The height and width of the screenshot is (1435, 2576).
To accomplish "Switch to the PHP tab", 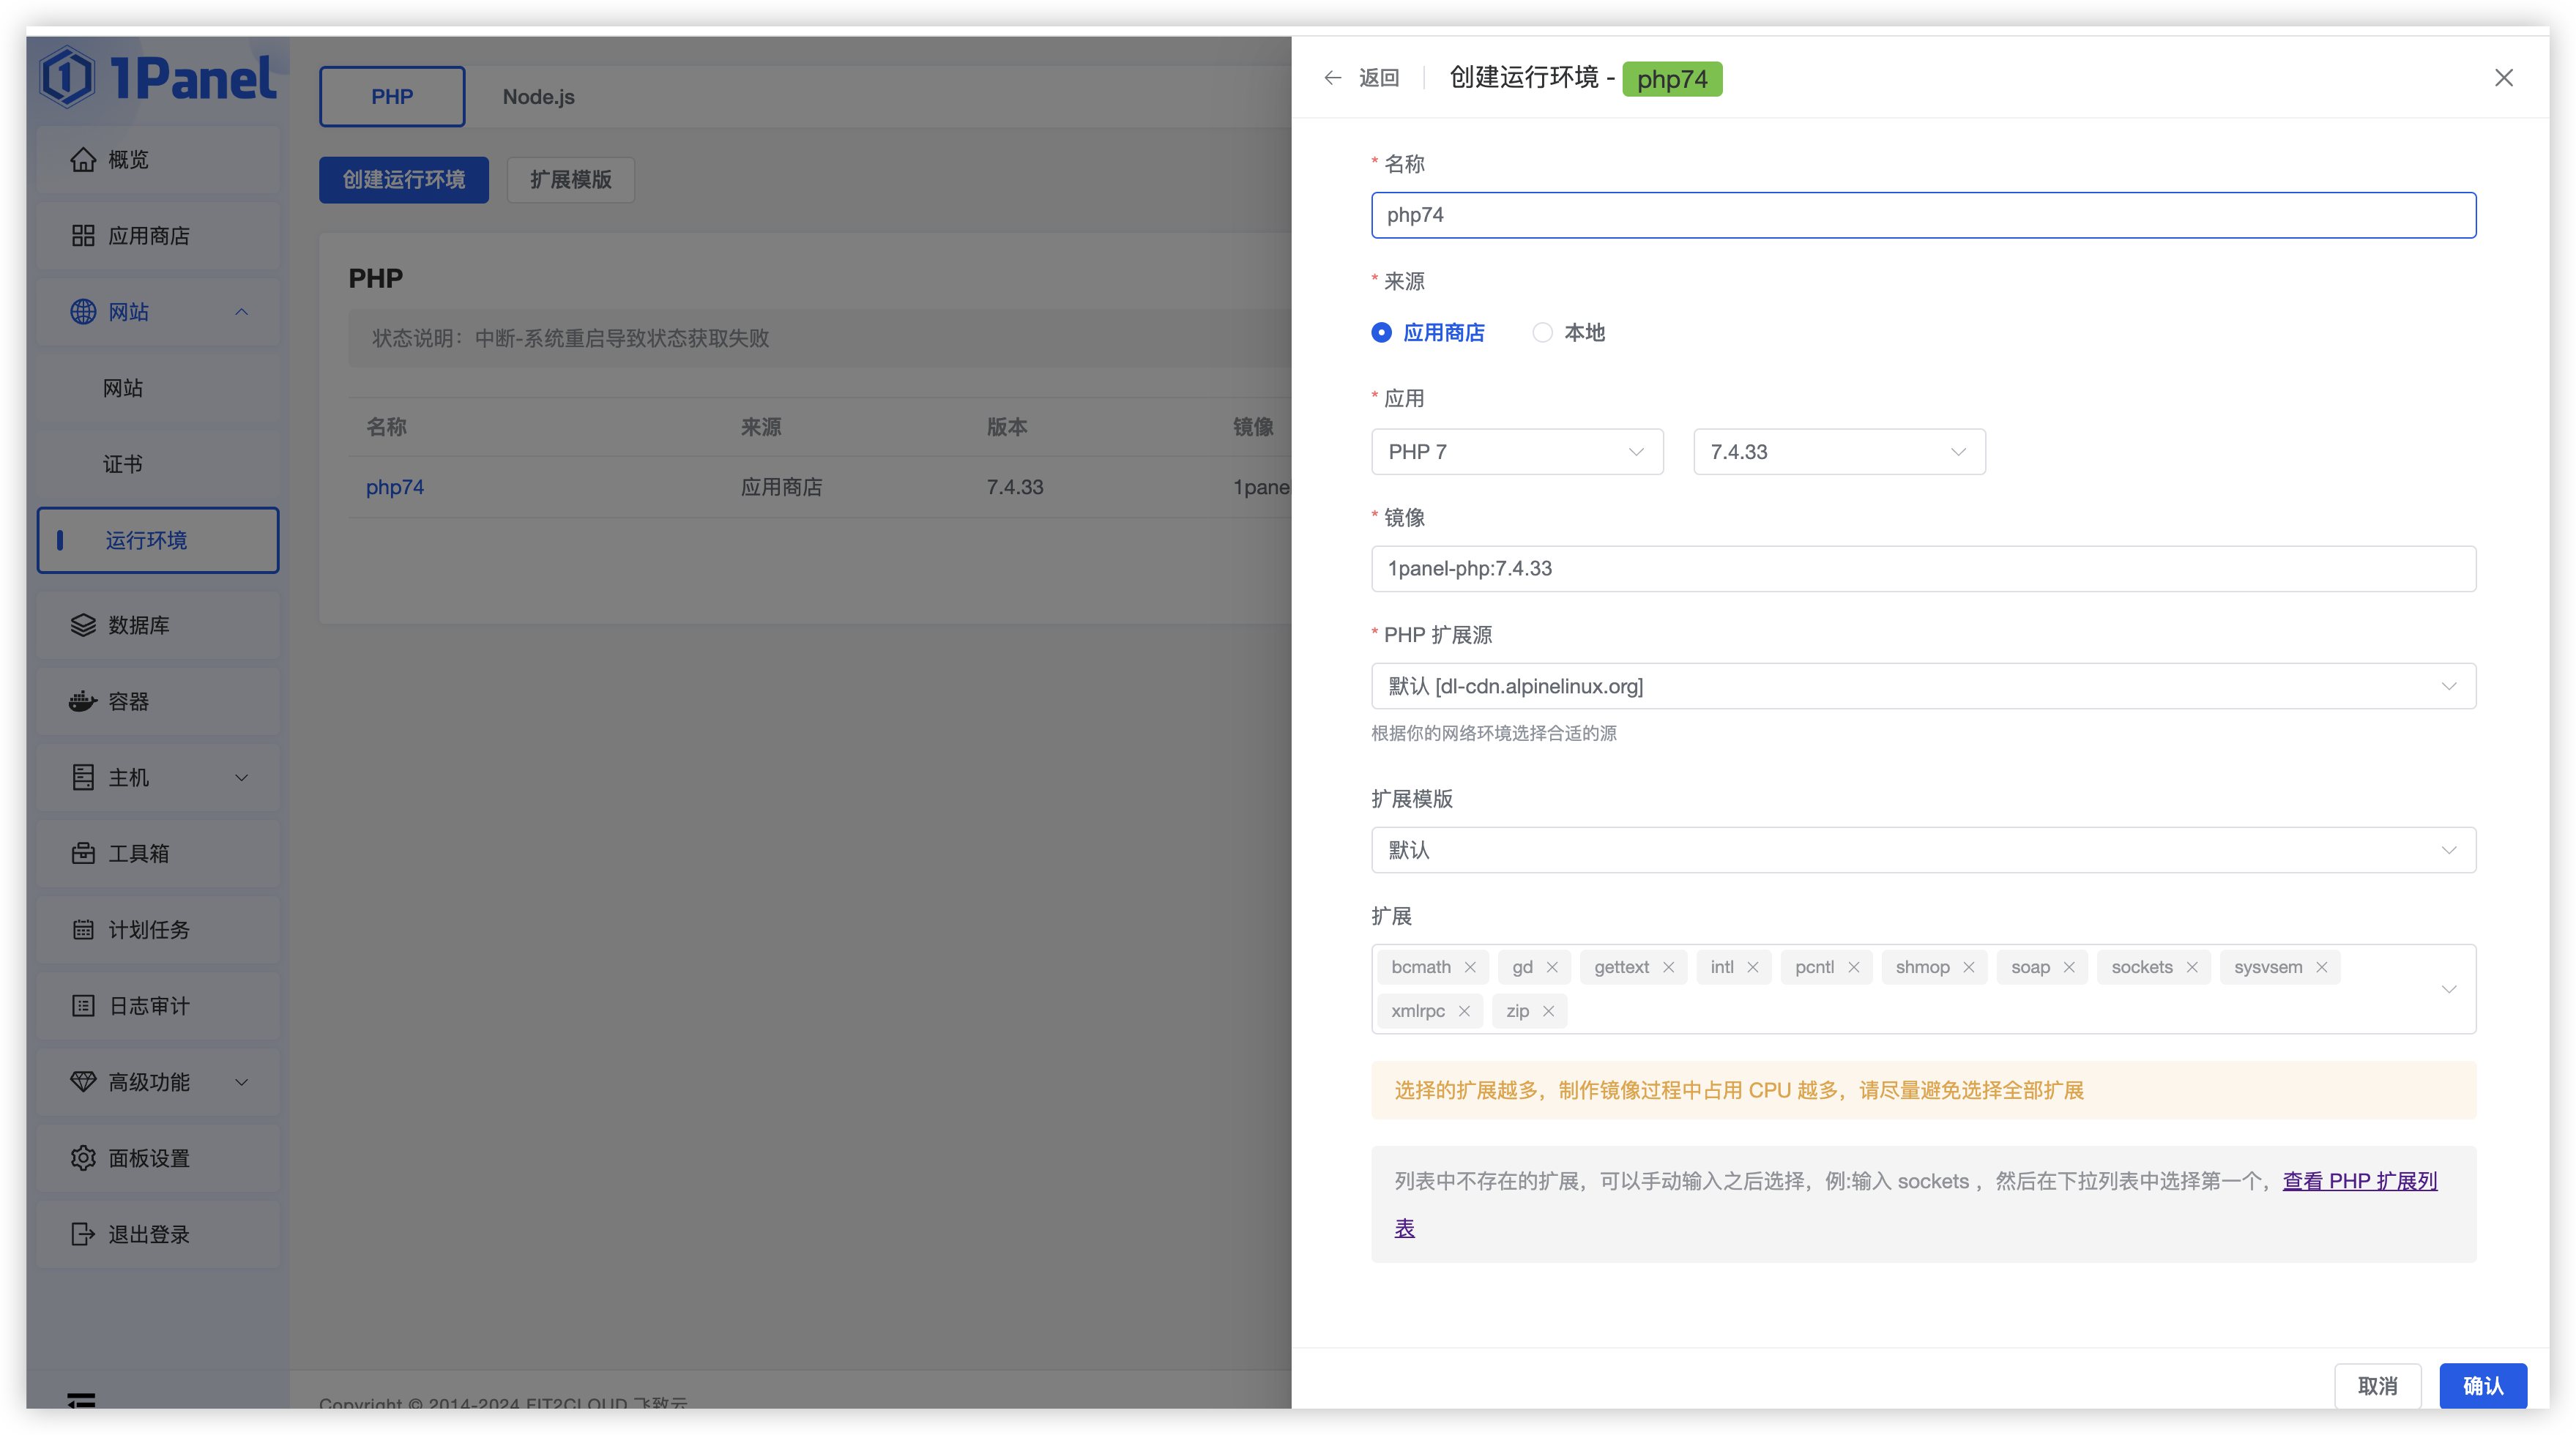I will tap(392, 96).
